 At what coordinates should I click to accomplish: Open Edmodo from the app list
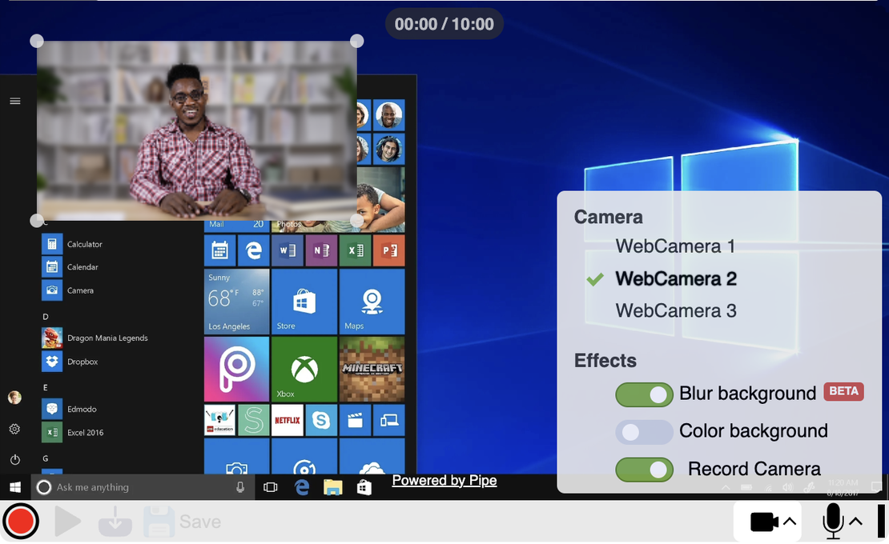69,409
